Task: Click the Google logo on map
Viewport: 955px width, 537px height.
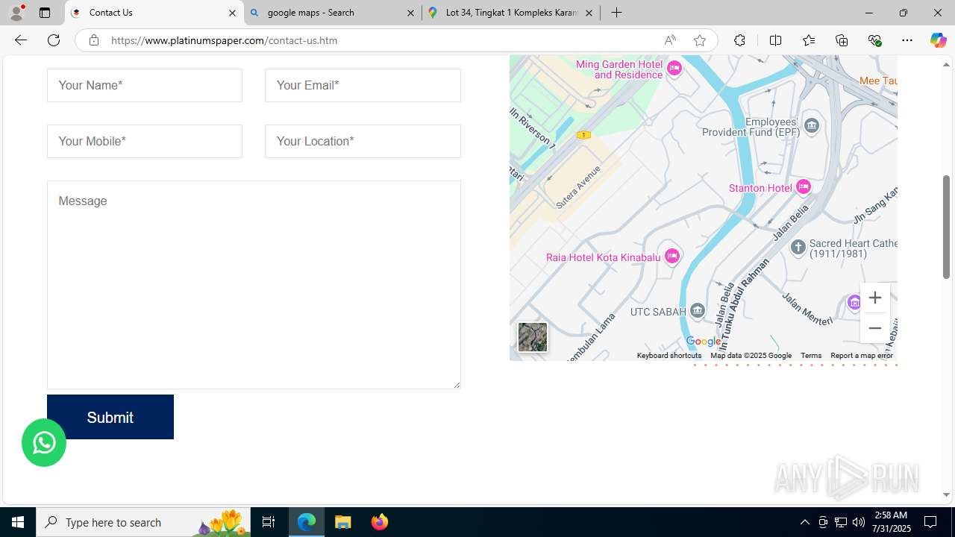Action: point(704,342)
